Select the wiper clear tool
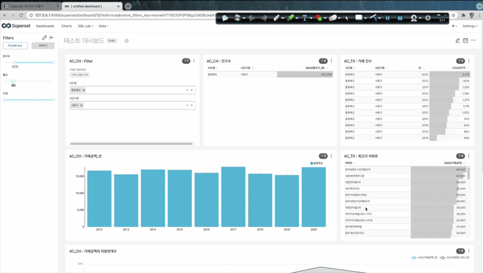The height and width of the screenshot is (273, 483). click(373, 18)
